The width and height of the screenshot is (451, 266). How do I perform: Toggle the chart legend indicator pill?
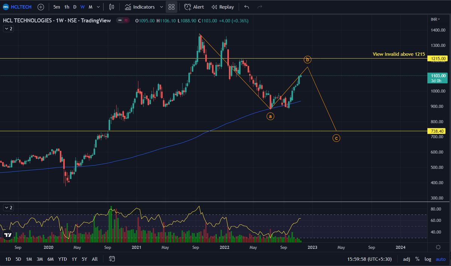[123, 21]
